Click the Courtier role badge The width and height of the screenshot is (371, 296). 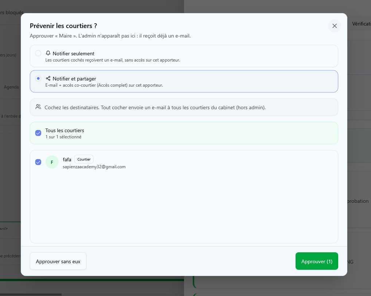coord(84,159)
